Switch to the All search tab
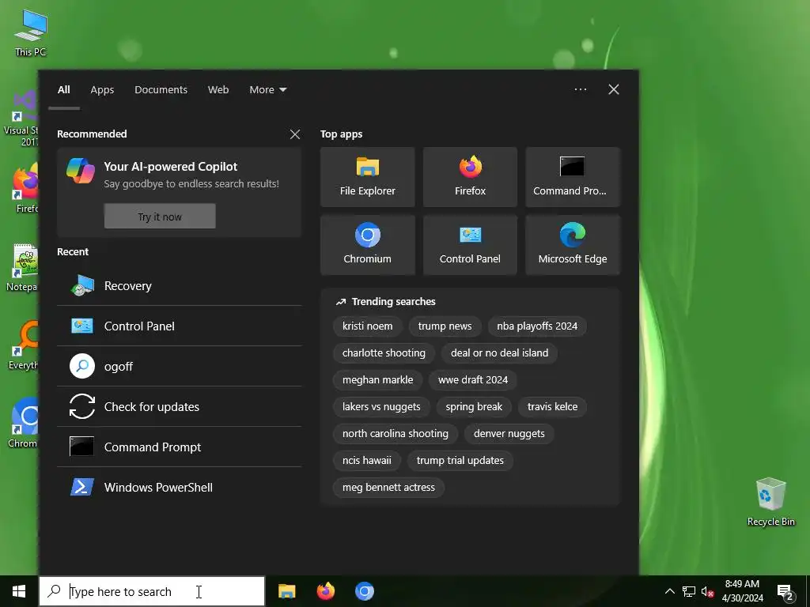Image resolution: width=810 pixels, height=607 pixels. 64,90
